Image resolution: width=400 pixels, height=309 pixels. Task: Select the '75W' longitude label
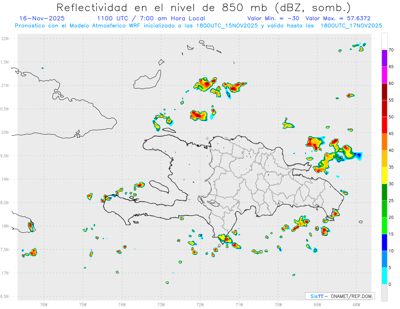tap(83, 304)
